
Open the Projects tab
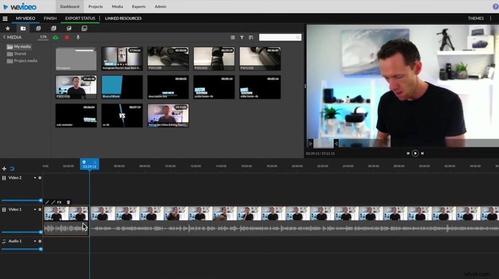[95, 6]
